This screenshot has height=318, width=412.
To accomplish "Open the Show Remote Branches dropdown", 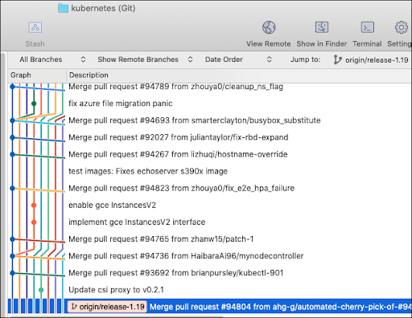I will click(x=145, y=59).
